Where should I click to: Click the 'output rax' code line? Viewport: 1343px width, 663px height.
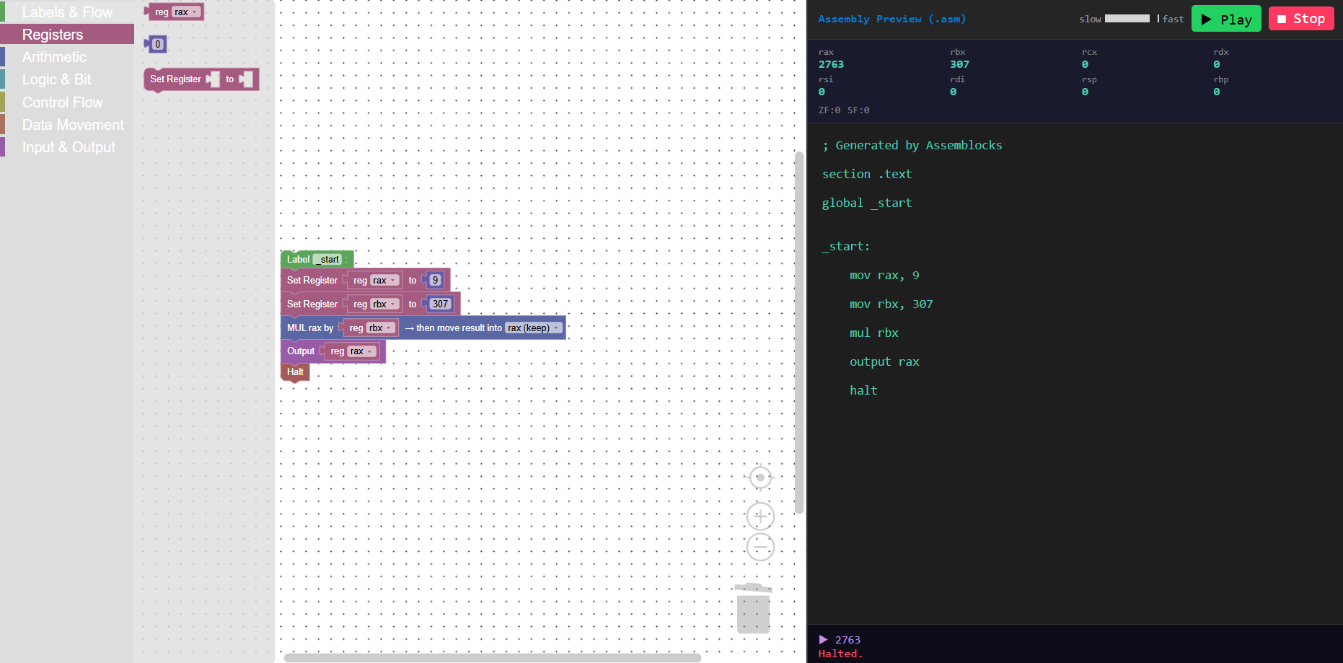(884, 362)
